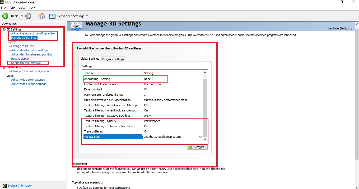Click the Restore button
The height and width of the screenshot is (189, 359).
197,147
